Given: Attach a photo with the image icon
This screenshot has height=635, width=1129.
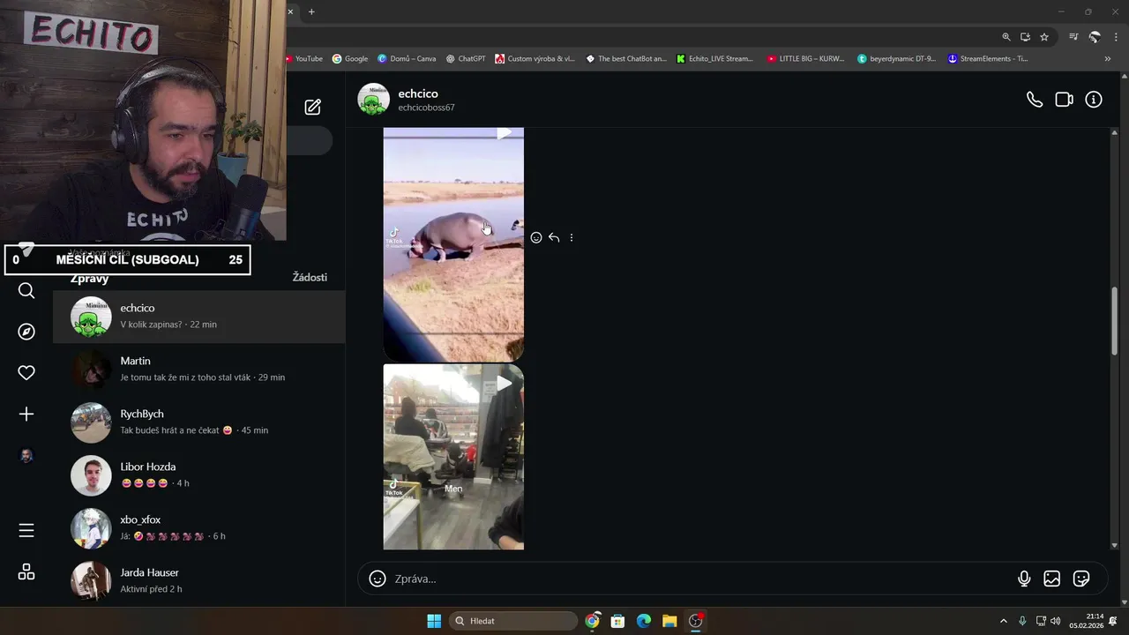Looking at the screenshot, I should [x=1052, y=579].
